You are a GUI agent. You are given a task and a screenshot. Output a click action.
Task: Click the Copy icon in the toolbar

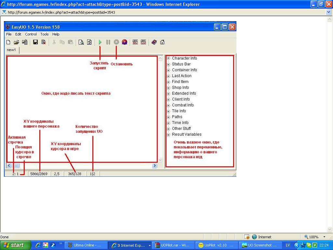point(62,42)
